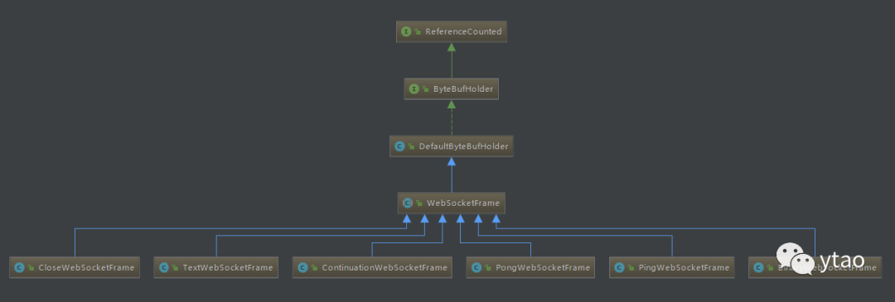Click the text label 'PongWebSocketFrame'
The width and height of the screenshot is (895, 302).
542,267
